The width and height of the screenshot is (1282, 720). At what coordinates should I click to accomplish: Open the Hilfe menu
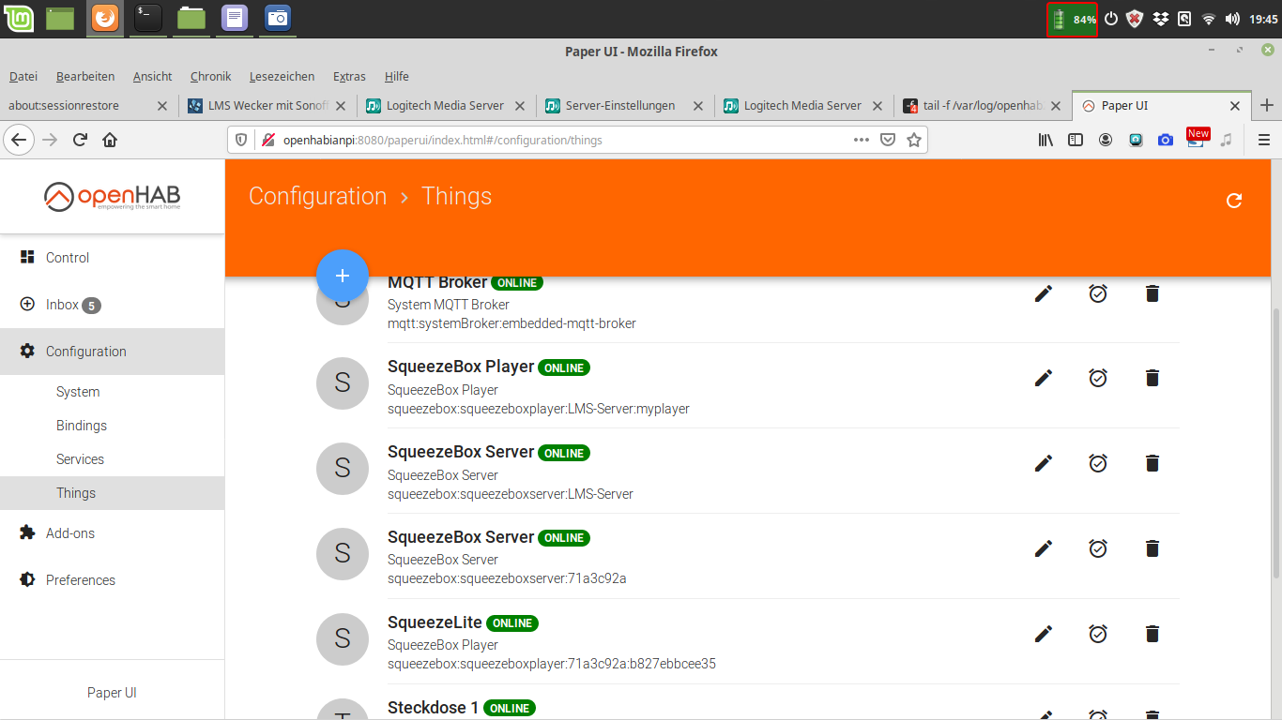tap(397, 76)
